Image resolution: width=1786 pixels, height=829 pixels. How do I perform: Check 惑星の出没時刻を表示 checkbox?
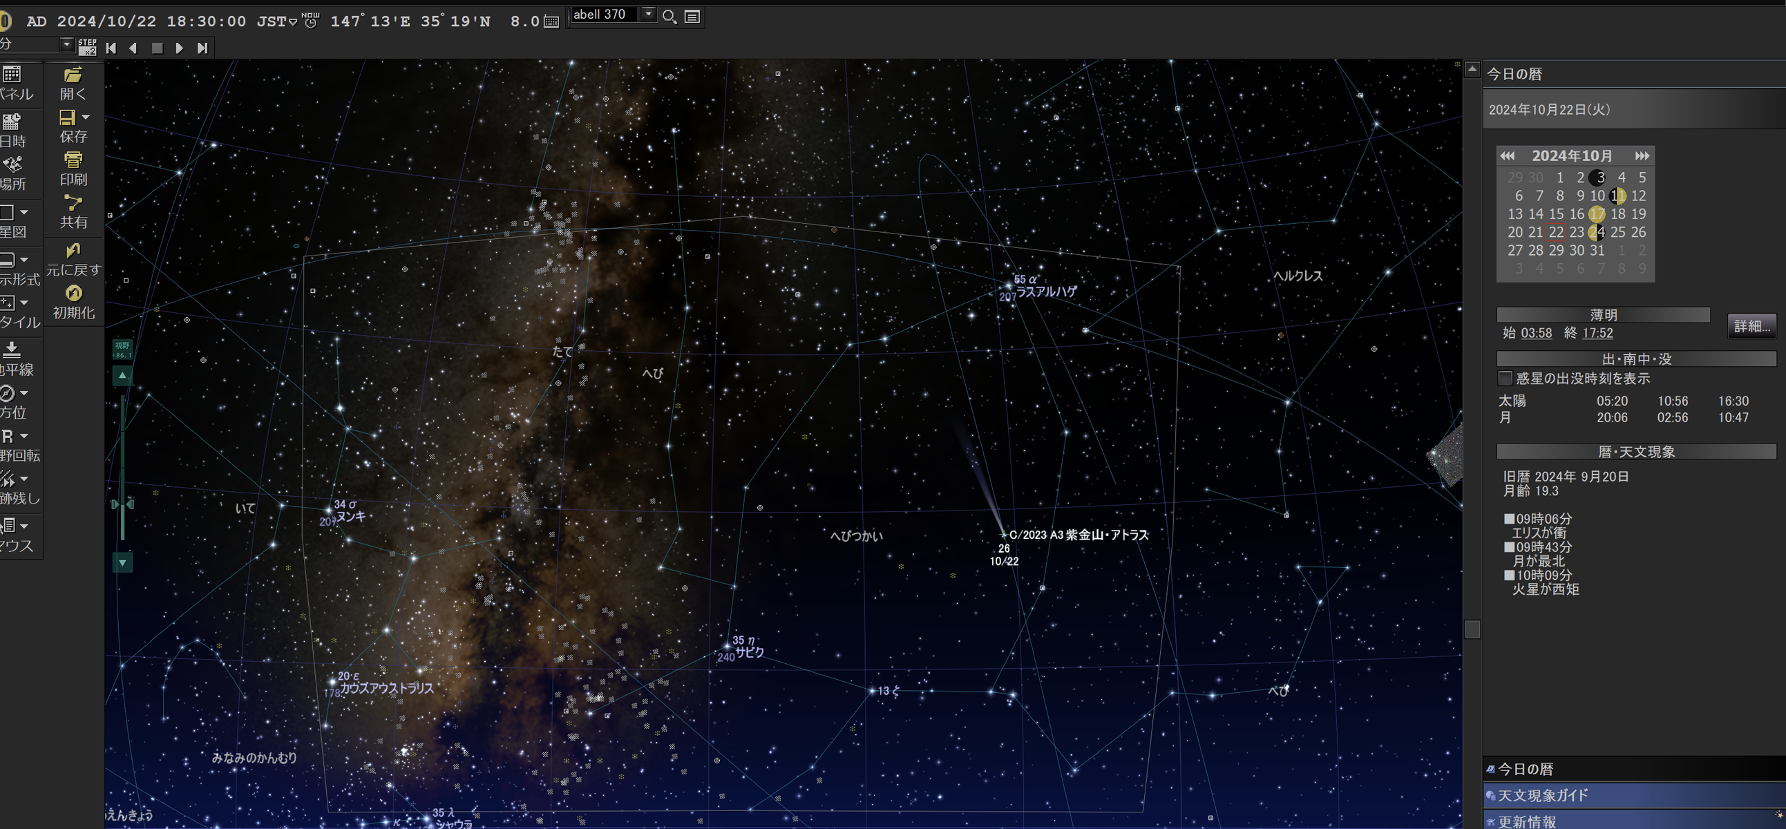[1505, 379]
